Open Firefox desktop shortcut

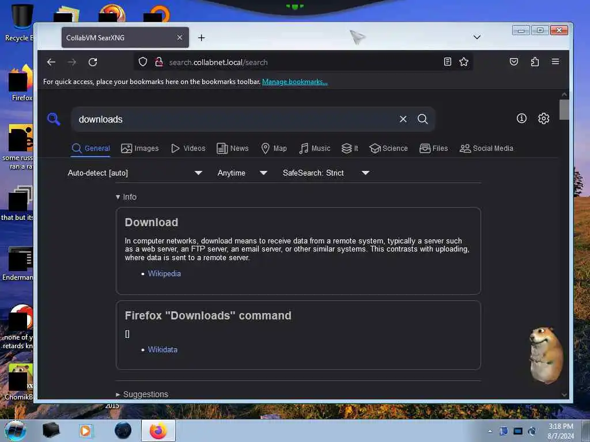point(20,83)
